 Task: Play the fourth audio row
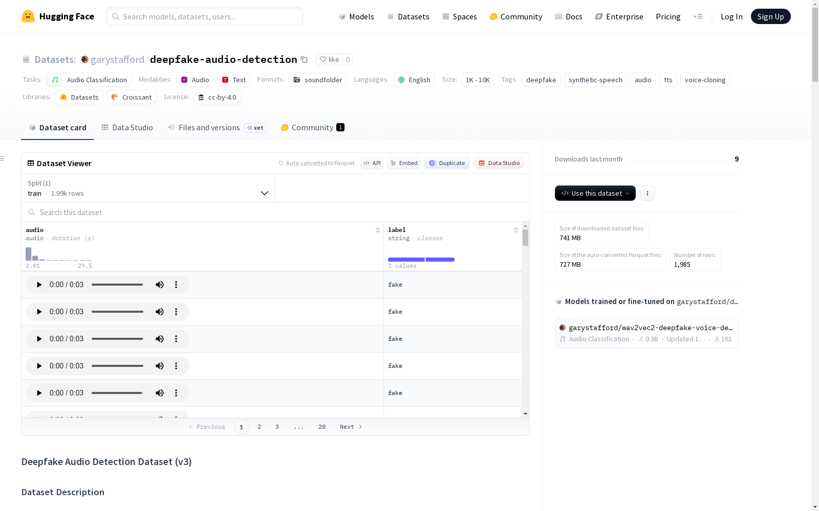point(39,366)
